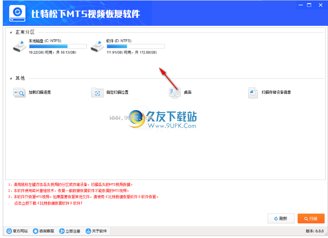Viewport: 328px width, 238px height.
Task: Click the 立即注册 register icon
Action: tap(62, 231)
